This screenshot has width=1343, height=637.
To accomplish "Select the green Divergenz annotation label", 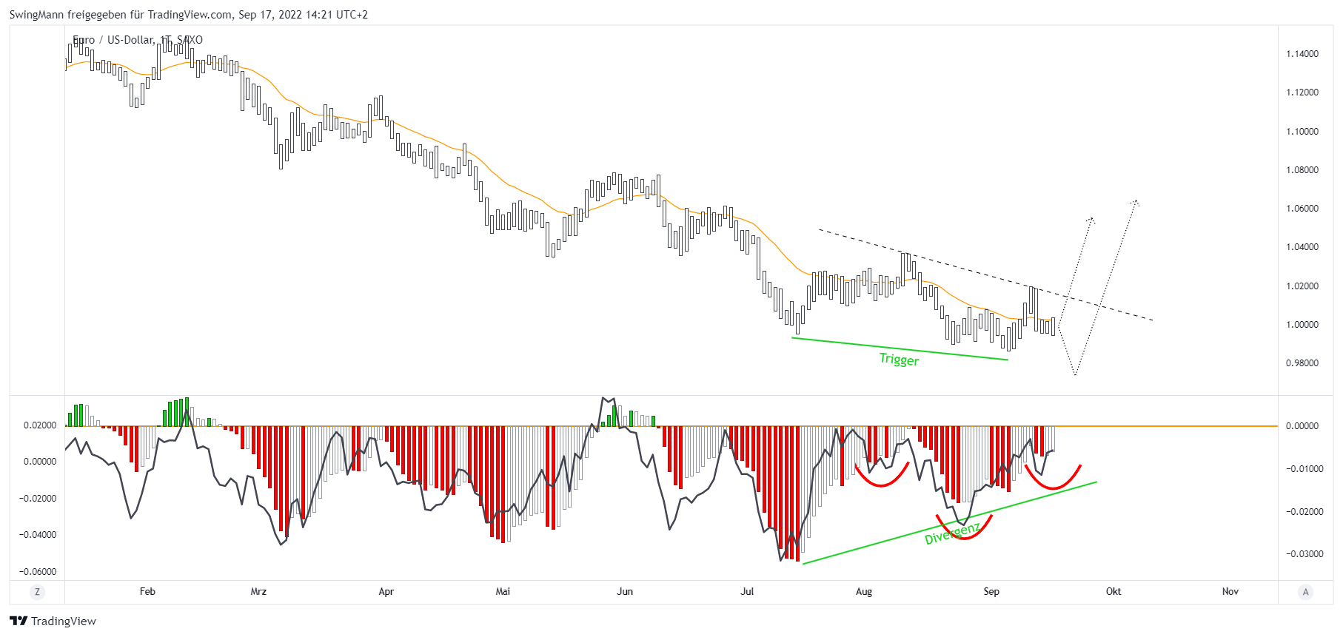I will [953, 533].
